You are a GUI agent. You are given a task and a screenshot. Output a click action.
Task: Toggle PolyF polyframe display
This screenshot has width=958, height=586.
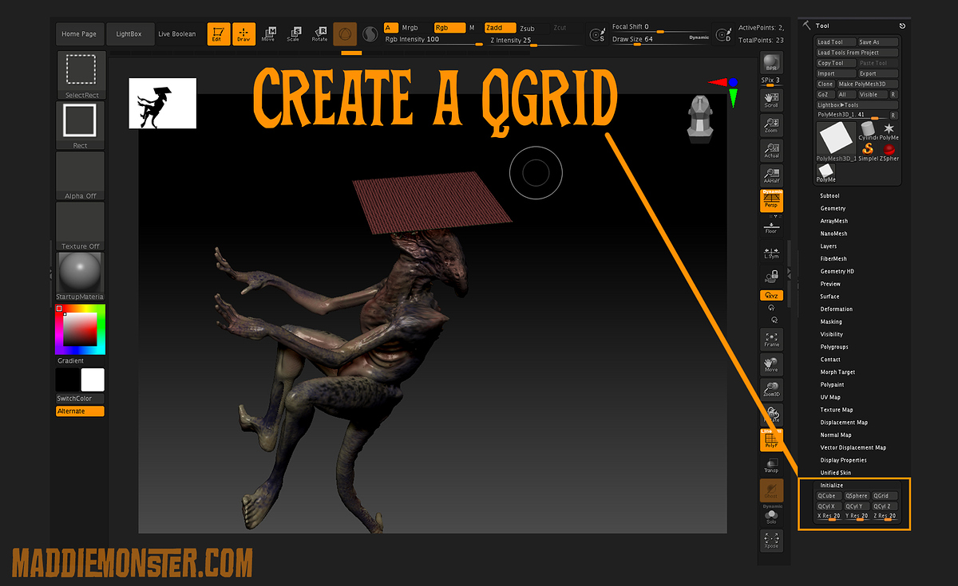[x=771, y=439]
